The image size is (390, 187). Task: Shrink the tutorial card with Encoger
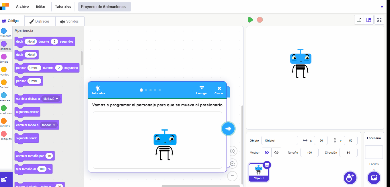click(x=202, y=90)
